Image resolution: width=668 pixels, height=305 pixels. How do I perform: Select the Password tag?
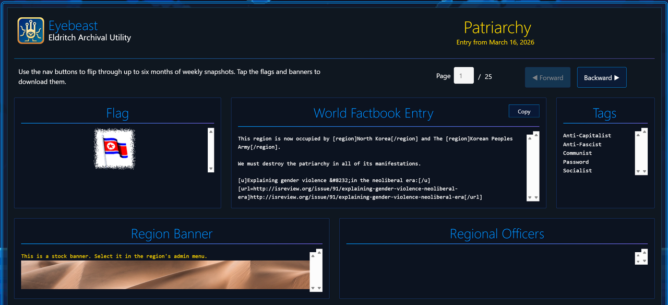pos(576,162)
